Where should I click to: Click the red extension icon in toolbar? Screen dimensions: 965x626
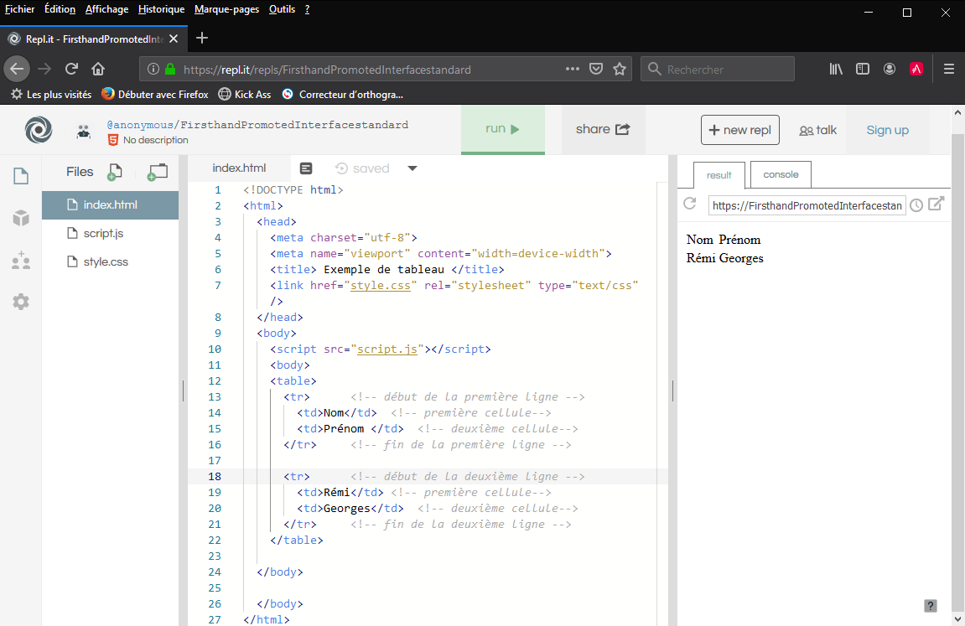916,69
